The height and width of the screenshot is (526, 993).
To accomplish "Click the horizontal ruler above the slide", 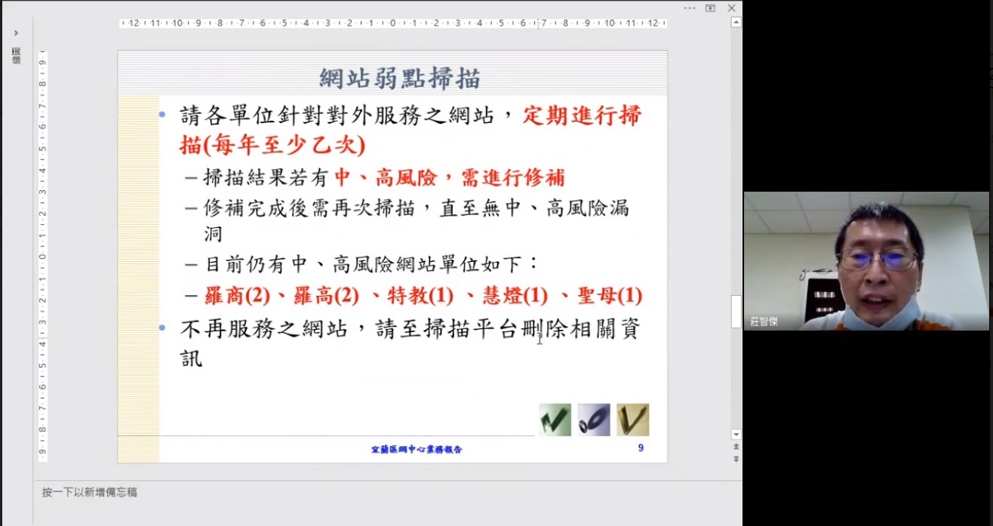I will [x=392, y=23].
